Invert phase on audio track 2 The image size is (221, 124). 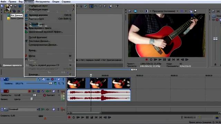[x=43, y=91]
